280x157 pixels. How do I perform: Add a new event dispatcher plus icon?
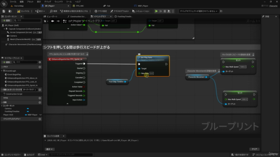[40, 119]
